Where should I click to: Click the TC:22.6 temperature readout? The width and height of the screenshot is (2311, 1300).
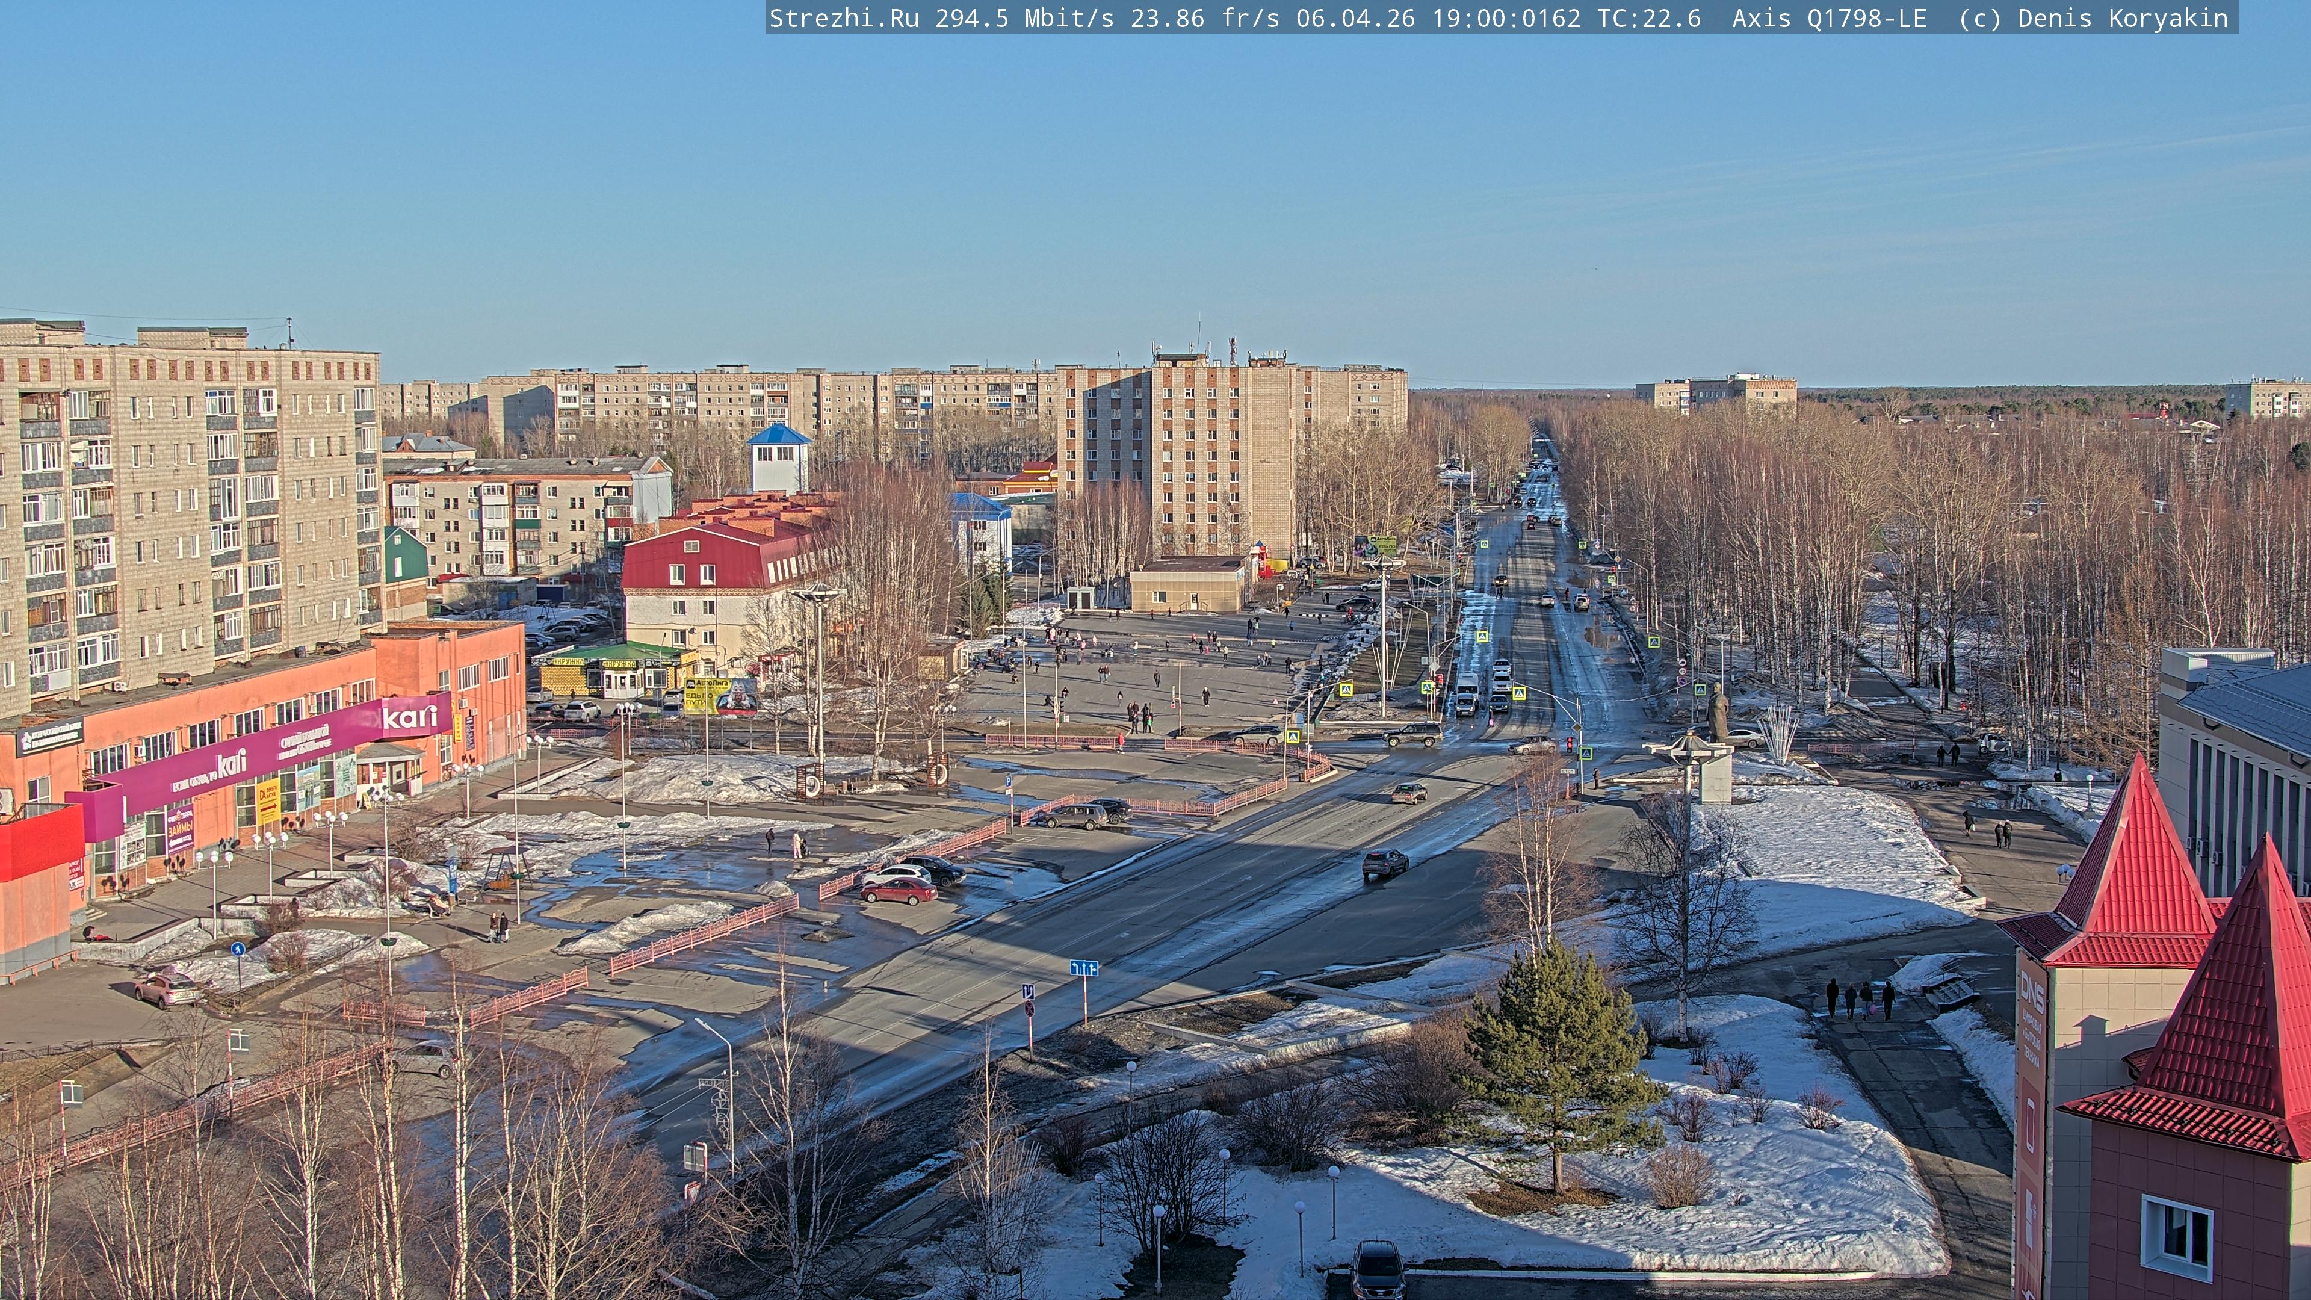click(x=1648, y=18)
